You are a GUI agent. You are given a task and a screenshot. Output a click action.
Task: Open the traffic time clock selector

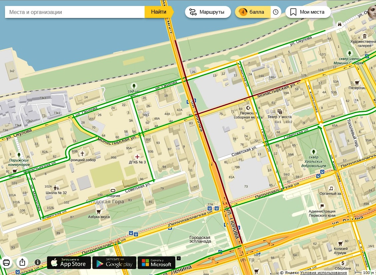coord(276,12)
